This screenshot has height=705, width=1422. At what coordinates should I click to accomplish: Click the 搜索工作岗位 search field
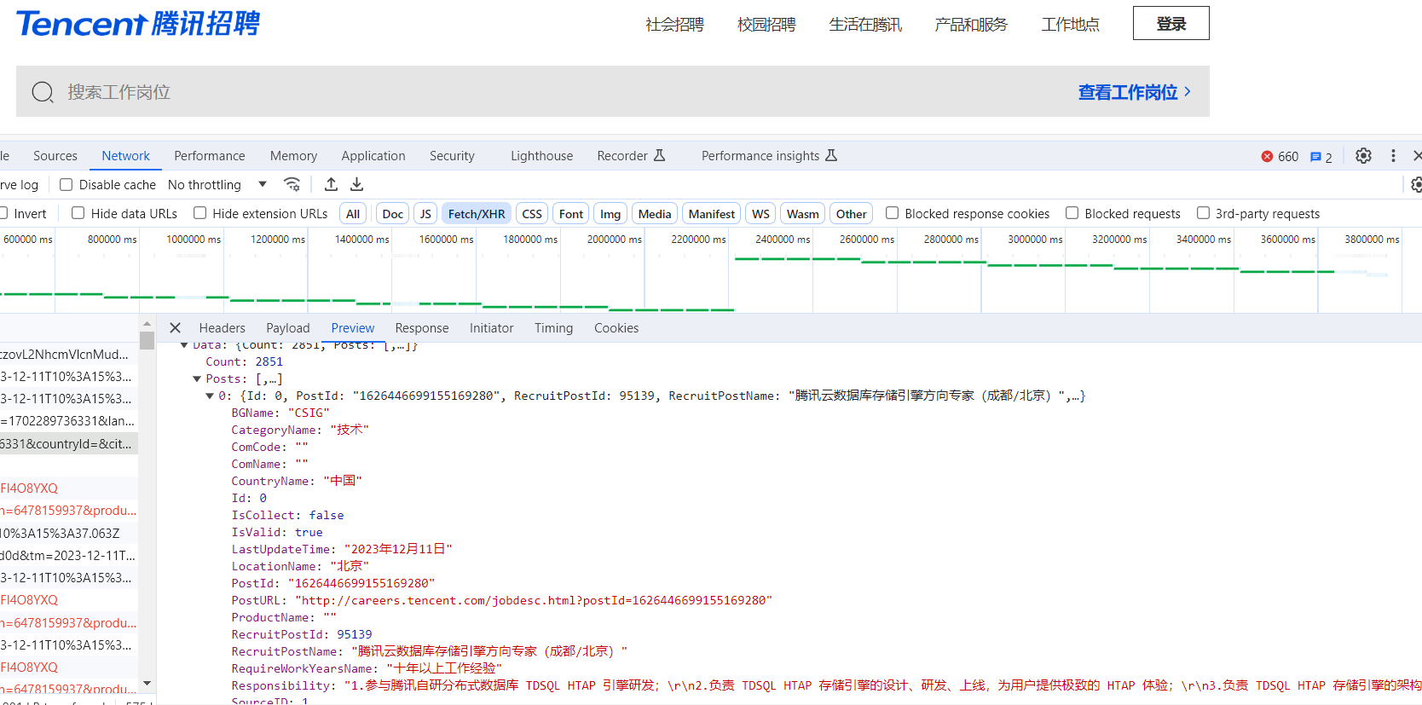coord(613,91)
